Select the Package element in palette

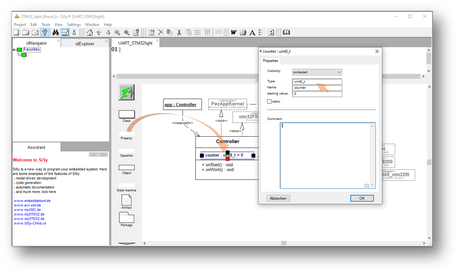tap(126, 218)
